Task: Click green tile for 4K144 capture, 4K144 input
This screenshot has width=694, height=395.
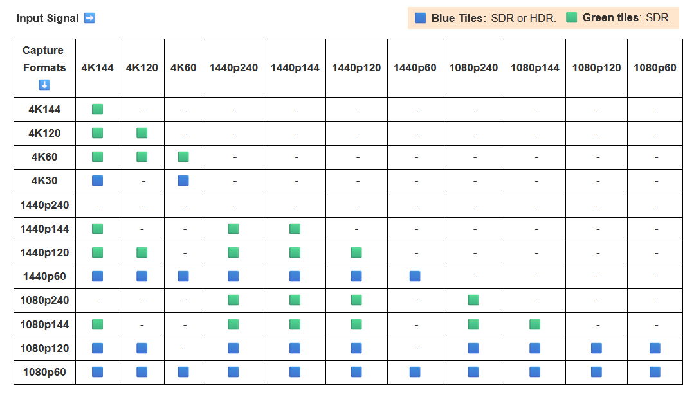Action: tap(98, 109)
